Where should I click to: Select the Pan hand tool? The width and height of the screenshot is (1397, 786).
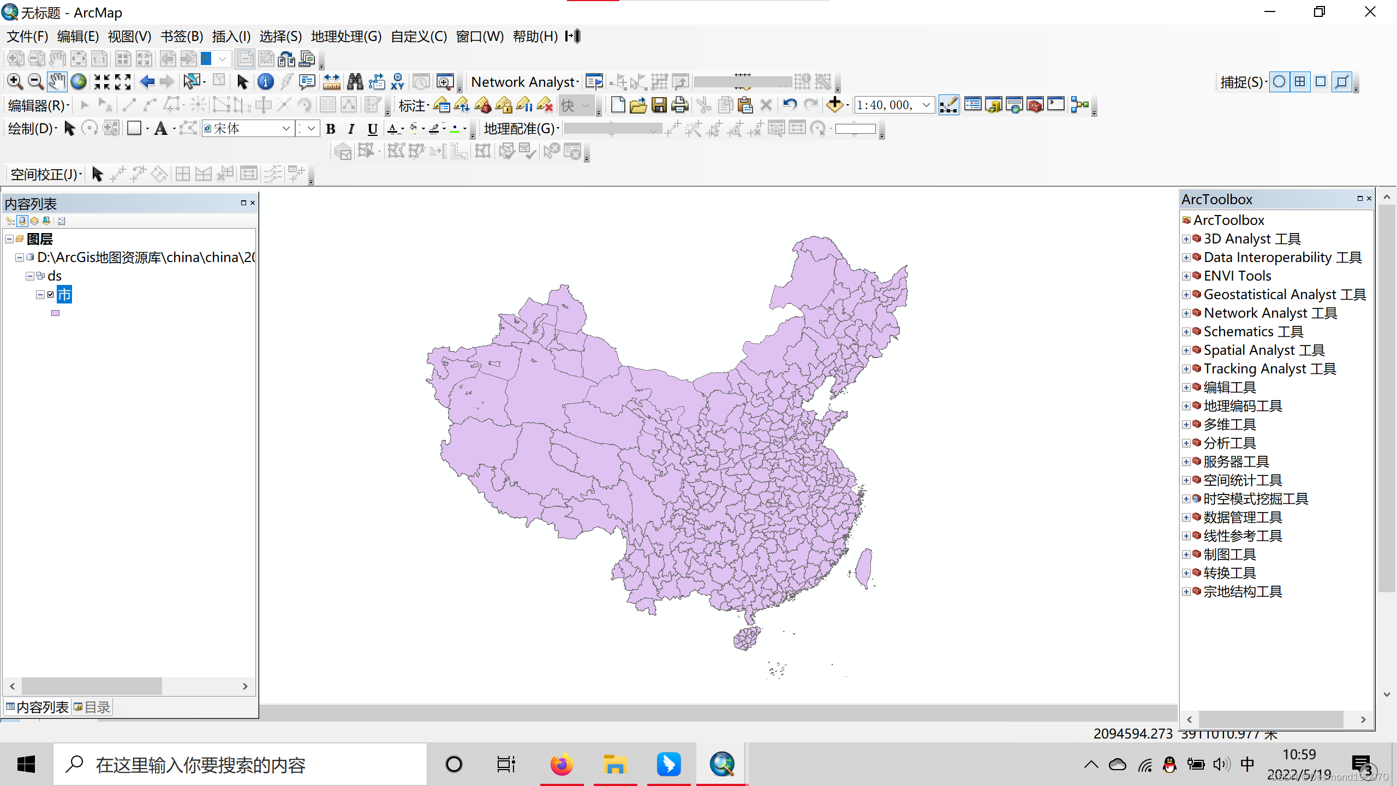coord(57,82)
